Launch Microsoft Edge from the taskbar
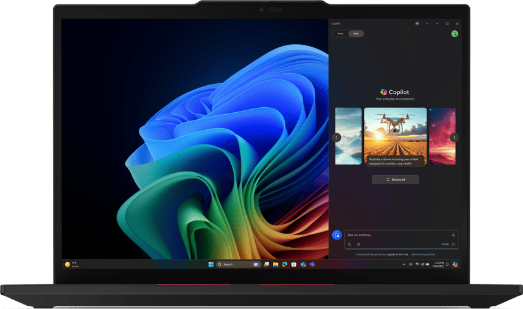The image size is (523, 309). 285,264
